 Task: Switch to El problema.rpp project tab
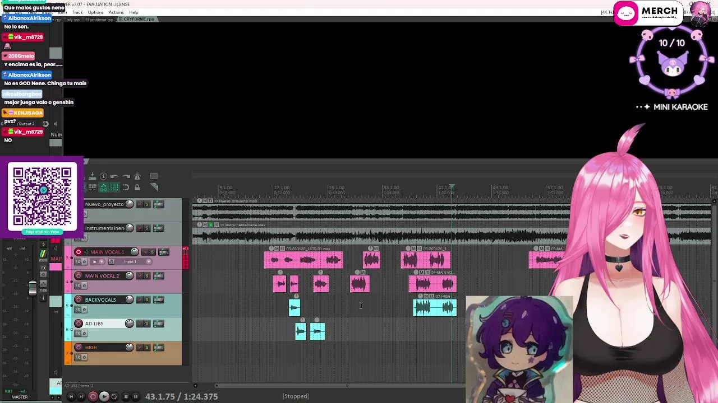[100, 20]
